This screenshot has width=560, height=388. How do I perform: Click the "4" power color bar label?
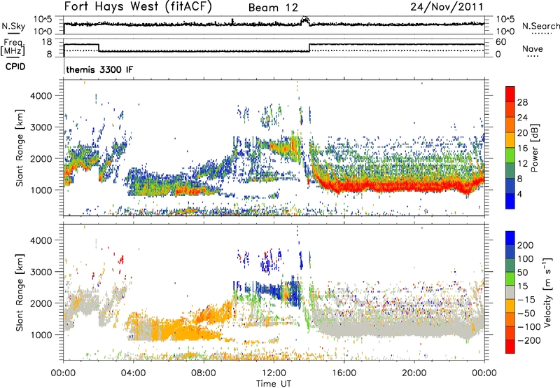pos(520,195)
